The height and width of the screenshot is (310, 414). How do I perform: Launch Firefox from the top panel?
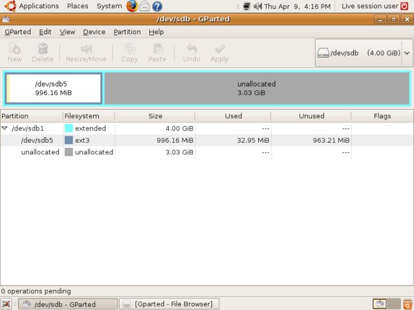(132, 6)
